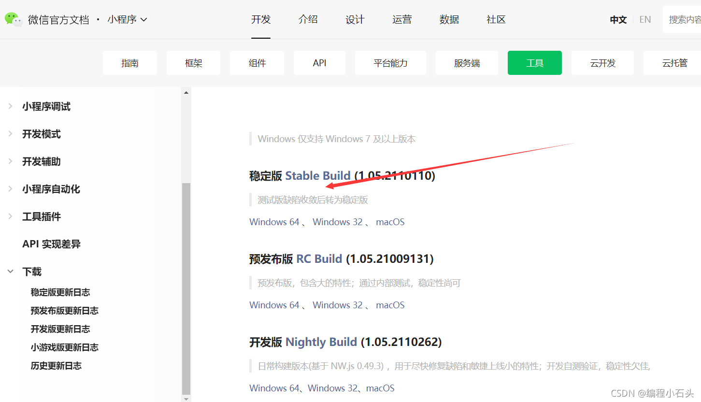Screen dimensions: 701x402
Task: Open 稳定版更新日志 in sidebar
Action: pyautogui.click(x=60, y=292)
